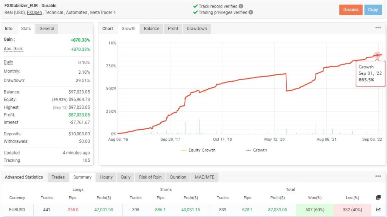Click the Balance value $97,033.05
Screen dimensions: 387x217
point(79,92)
